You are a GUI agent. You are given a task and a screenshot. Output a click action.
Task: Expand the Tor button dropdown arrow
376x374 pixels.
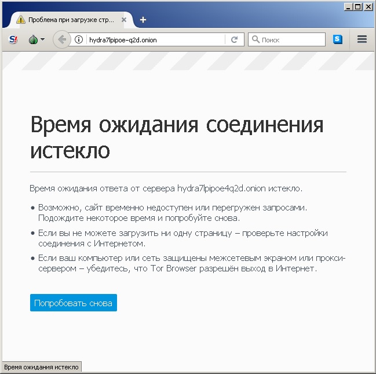point(43,40)
